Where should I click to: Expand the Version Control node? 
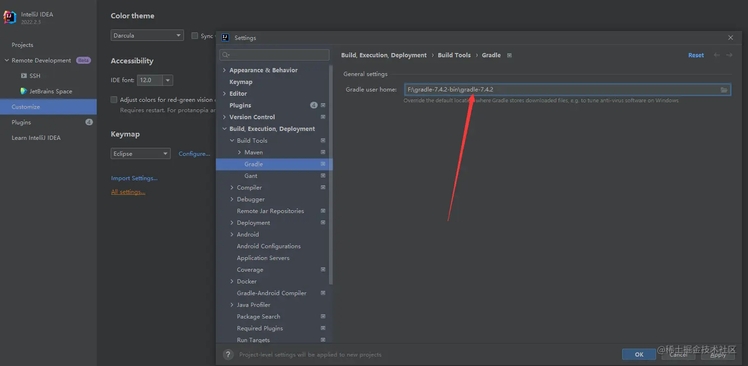225,117
